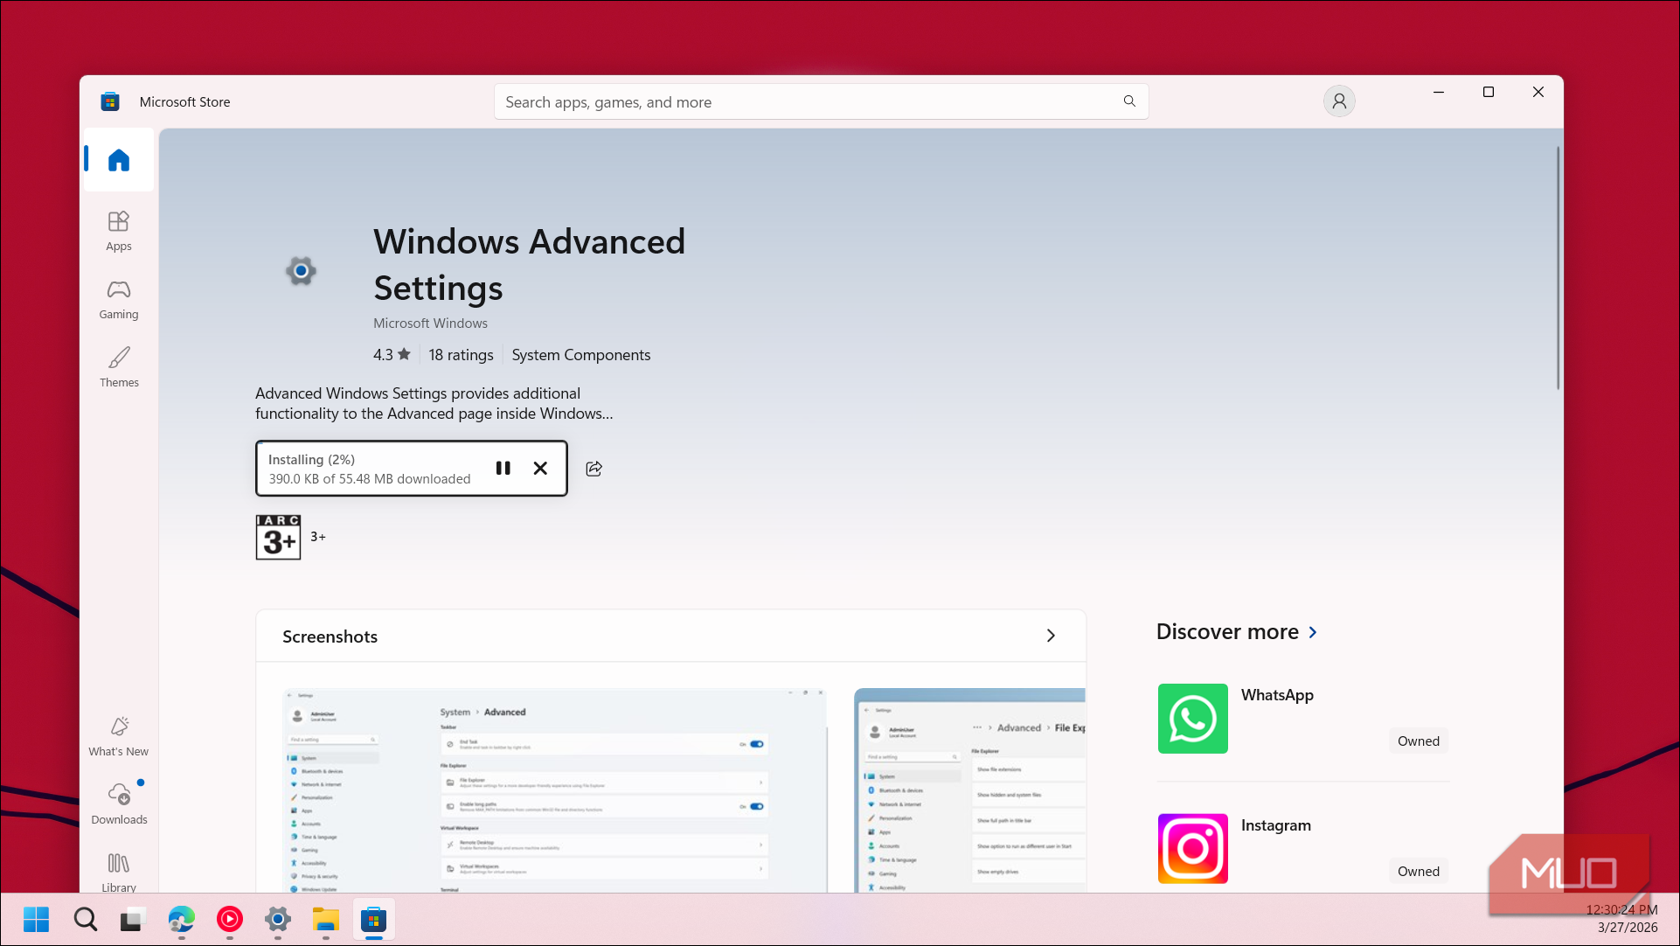
Task: Share the Windows Advanced Settings app
Action: click(594, 469)
